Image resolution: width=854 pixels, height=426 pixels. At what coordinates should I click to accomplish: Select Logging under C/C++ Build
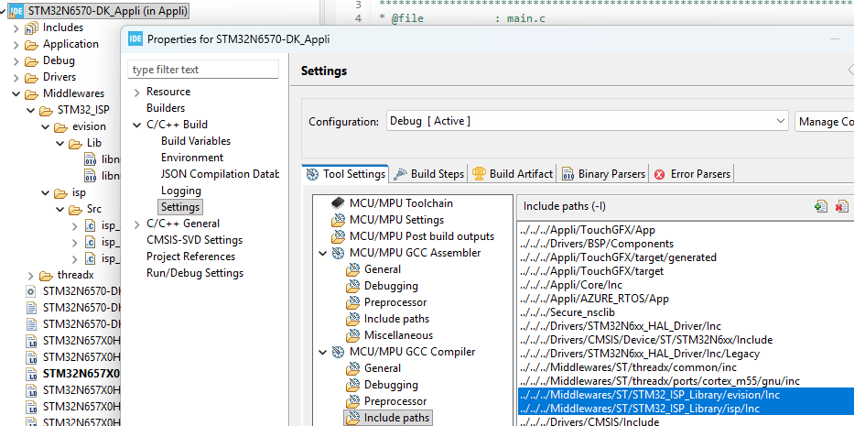[x=181, y=191]
